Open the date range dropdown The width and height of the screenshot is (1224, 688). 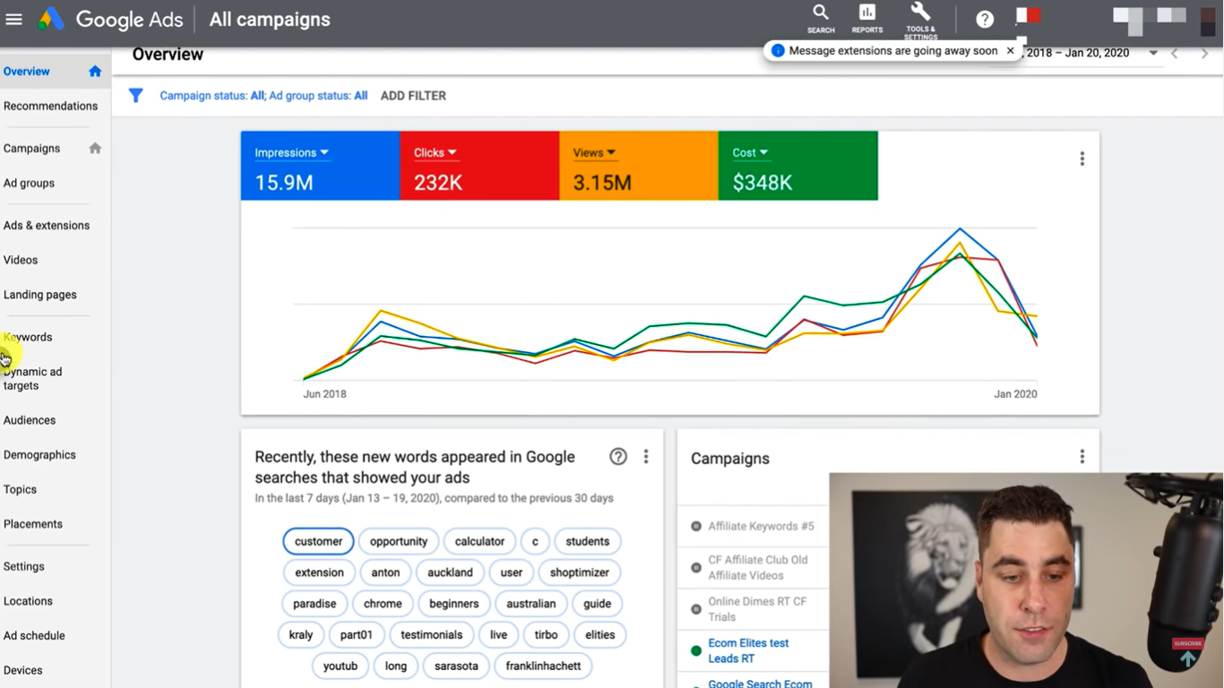pos(1153,54)
